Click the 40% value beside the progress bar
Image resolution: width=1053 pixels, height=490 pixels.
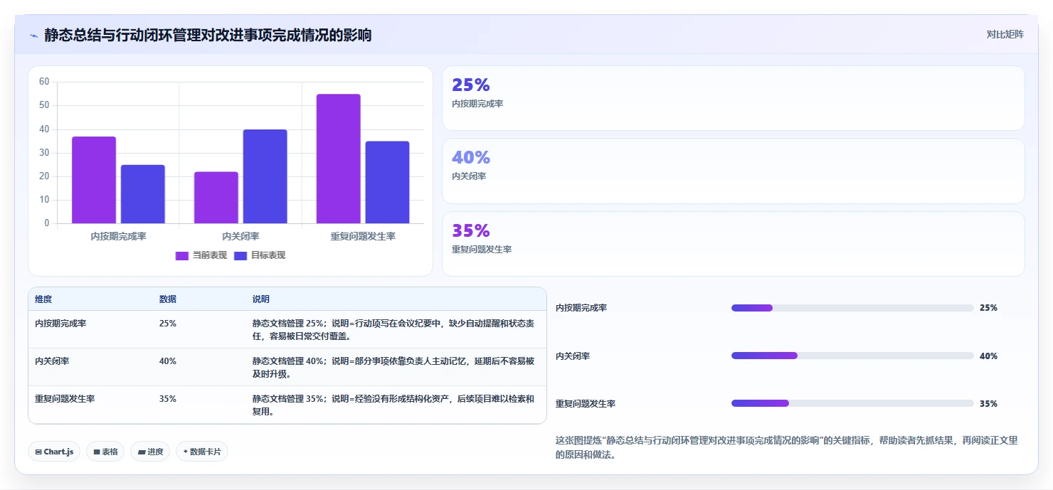(x=988, y=356)
